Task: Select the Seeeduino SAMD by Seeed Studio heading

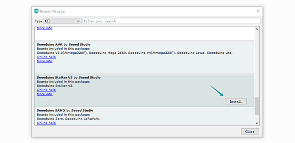Action: [65, 110]
